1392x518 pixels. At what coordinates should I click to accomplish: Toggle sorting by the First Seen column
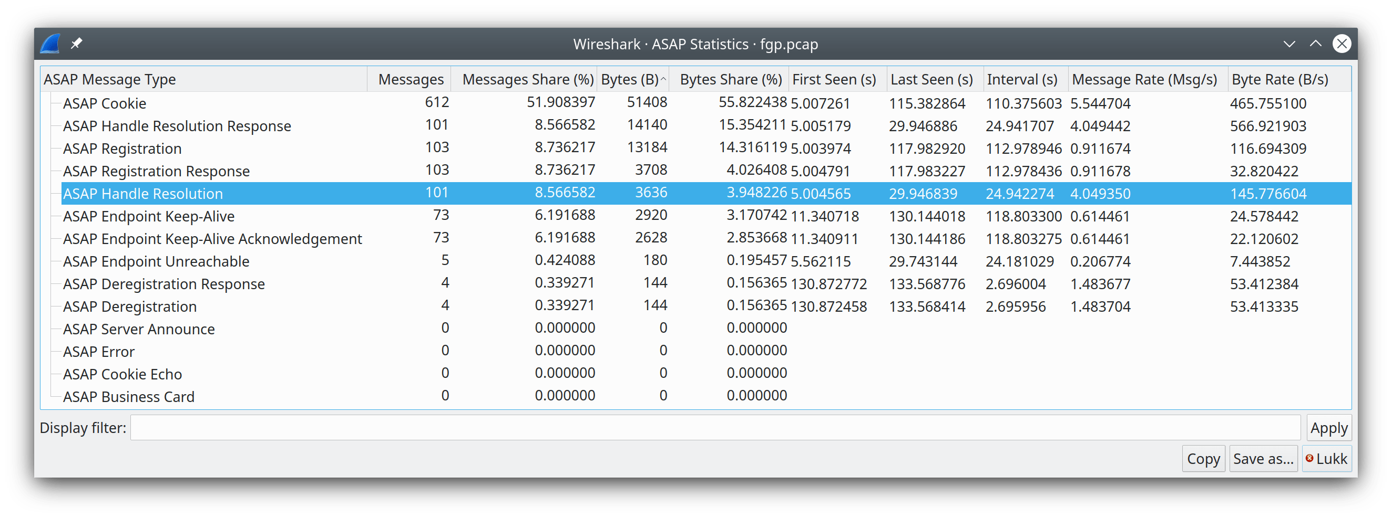(834, 79)
